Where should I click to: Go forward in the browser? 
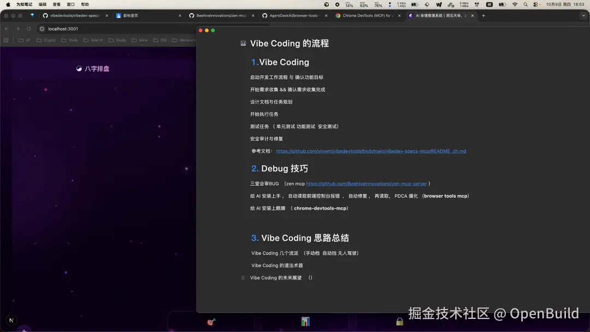click(17, 29)
